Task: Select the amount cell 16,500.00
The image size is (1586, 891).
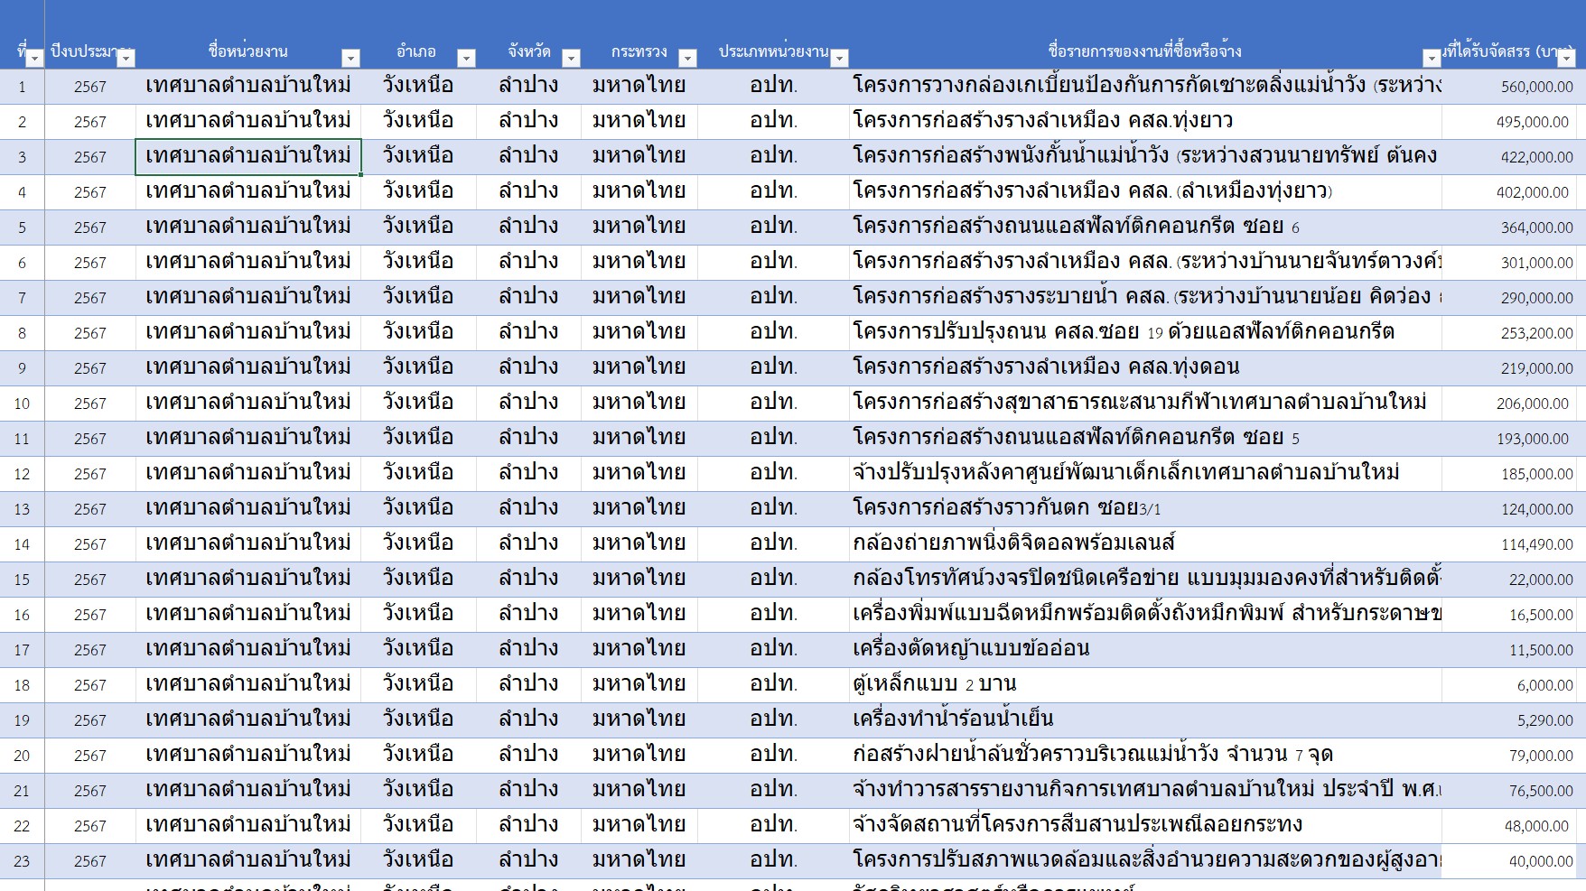Action: 1509,615
